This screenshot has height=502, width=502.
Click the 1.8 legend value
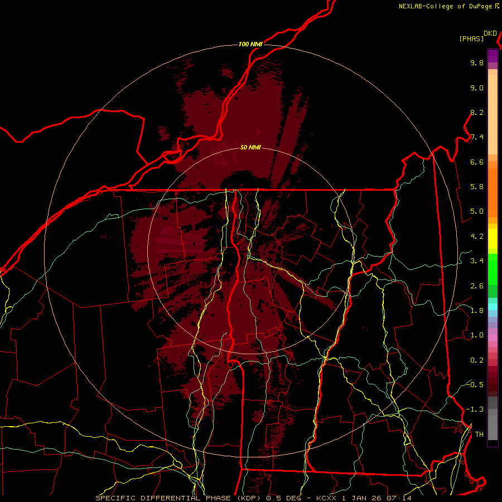[477, 311]
